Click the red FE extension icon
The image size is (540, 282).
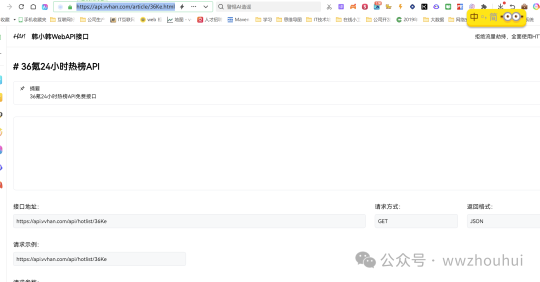(460, 6)
